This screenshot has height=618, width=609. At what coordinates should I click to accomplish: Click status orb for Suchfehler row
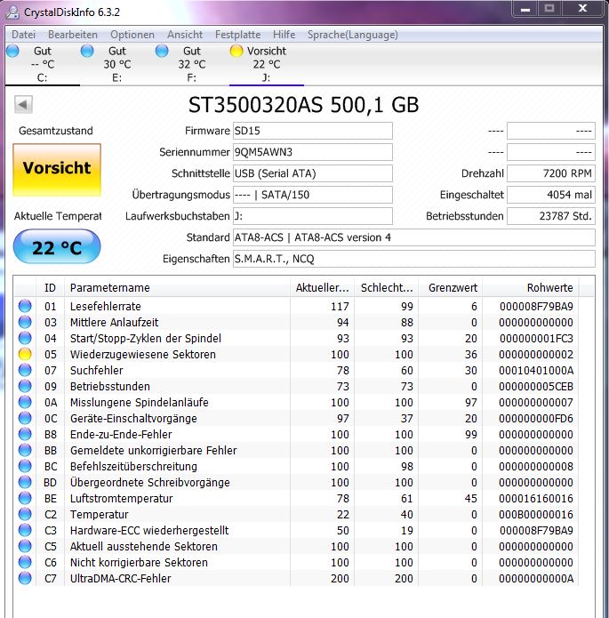pyautogui.click(x=25, y=370)
